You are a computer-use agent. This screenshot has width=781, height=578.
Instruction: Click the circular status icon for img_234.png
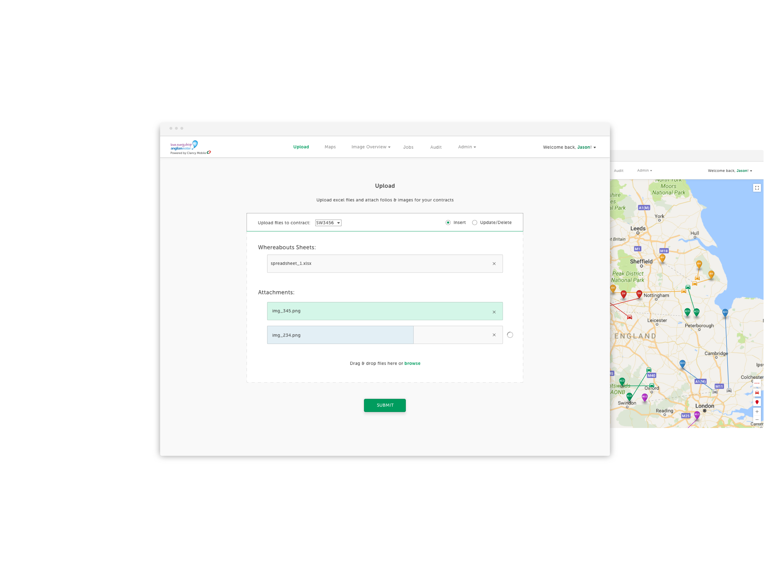[510, 334]
